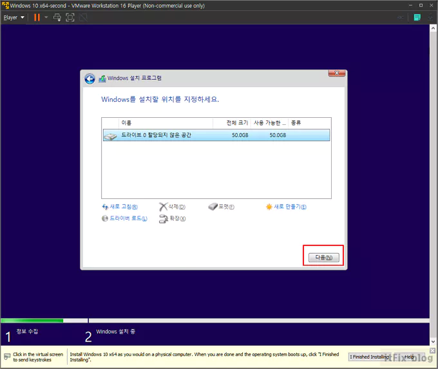Screen dimensions: 438x369
Task: Pause the virtual machine with orange pause icon
Action: tap(37, 17)
